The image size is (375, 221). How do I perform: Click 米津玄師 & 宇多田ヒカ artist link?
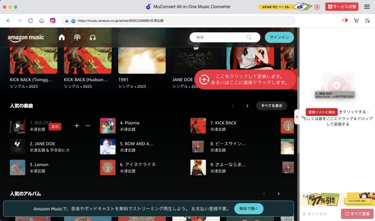(50, 150)
